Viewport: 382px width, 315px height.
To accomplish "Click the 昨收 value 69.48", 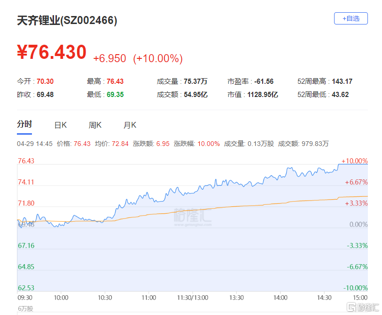I will point(45,95).
